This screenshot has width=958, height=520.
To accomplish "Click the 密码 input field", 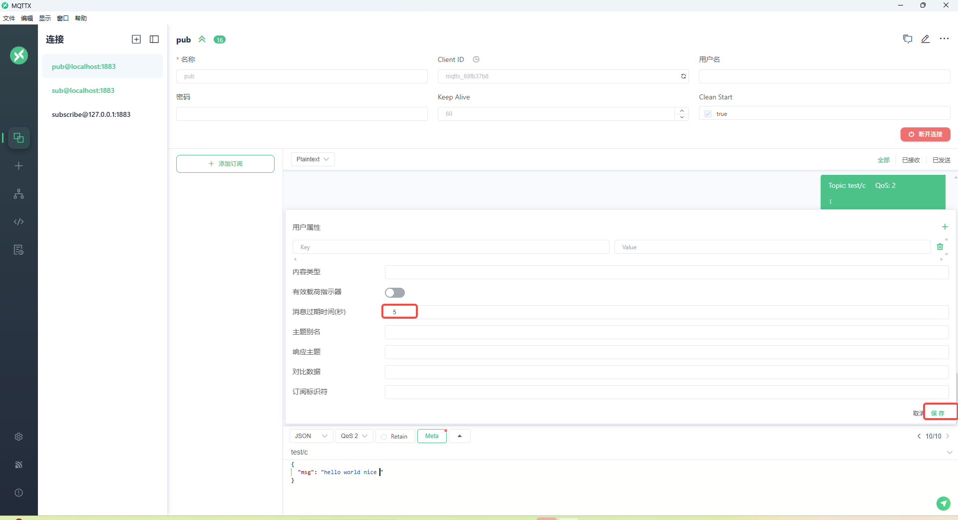I will [302, 114].
